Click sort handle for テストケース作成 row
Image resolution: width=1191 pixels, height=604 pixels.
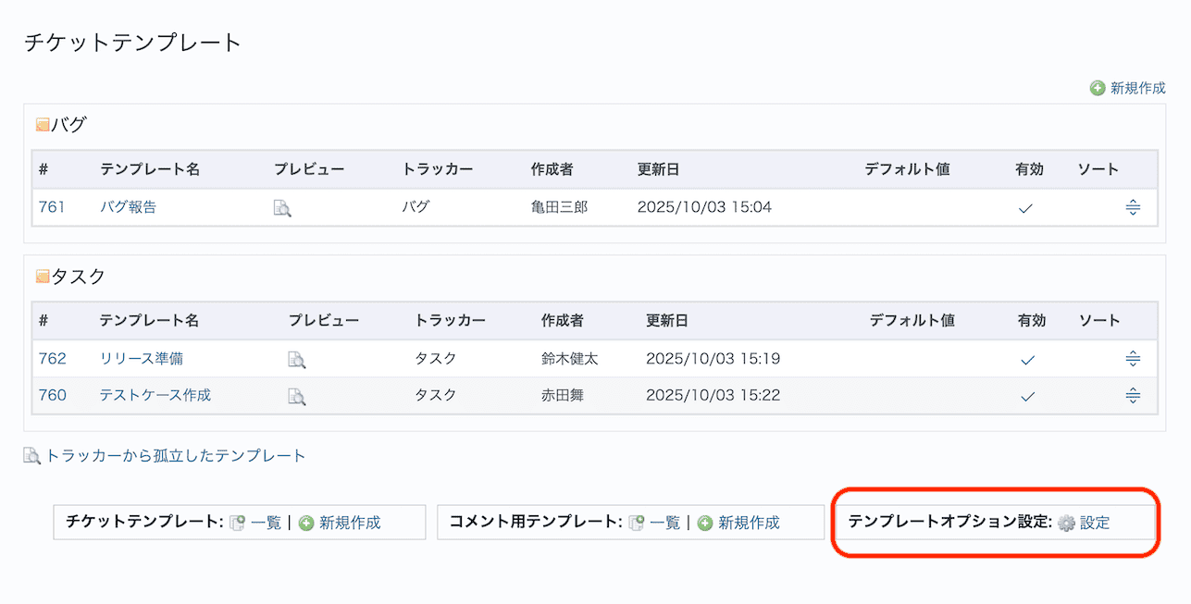pyautogui.click(x=1133, y=396)
